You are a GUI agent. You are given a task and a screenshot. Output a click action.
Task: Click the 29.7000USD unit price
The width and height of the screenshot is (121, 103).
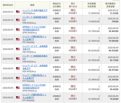[94, 89]
